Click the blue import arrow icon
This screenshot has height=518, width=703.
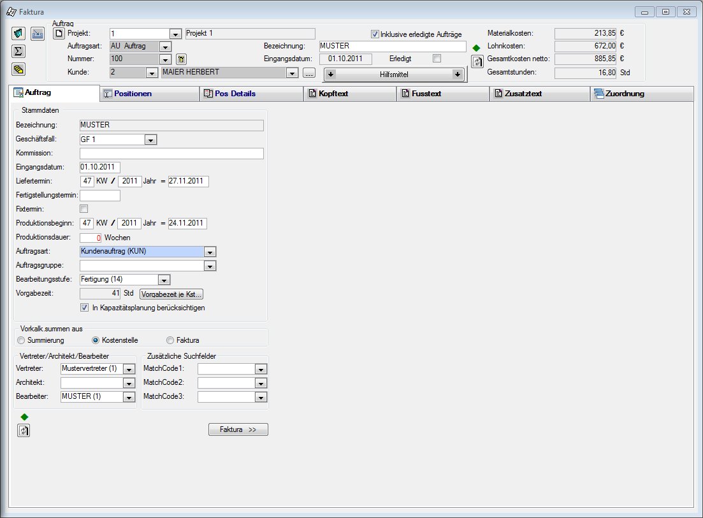tap(38, 34)
